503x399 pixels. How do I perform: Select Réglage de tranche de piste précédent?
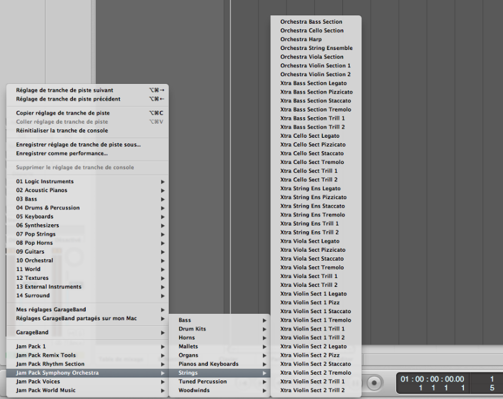coord(87,99)
